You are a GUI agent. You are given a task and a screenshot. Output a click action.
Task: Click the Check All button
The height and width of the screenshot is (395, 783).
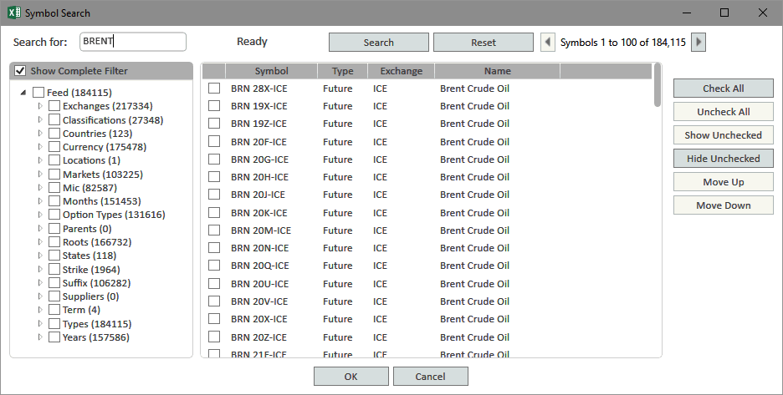click(723, 89)
